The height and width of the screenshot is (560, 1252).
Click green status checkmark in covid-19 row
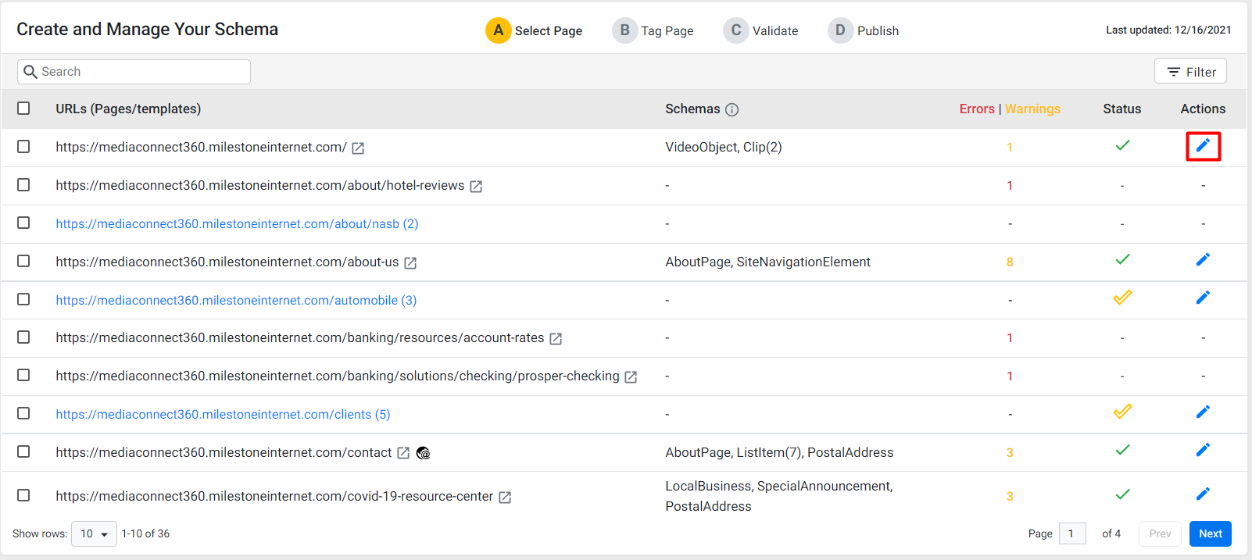[1122, 494]
